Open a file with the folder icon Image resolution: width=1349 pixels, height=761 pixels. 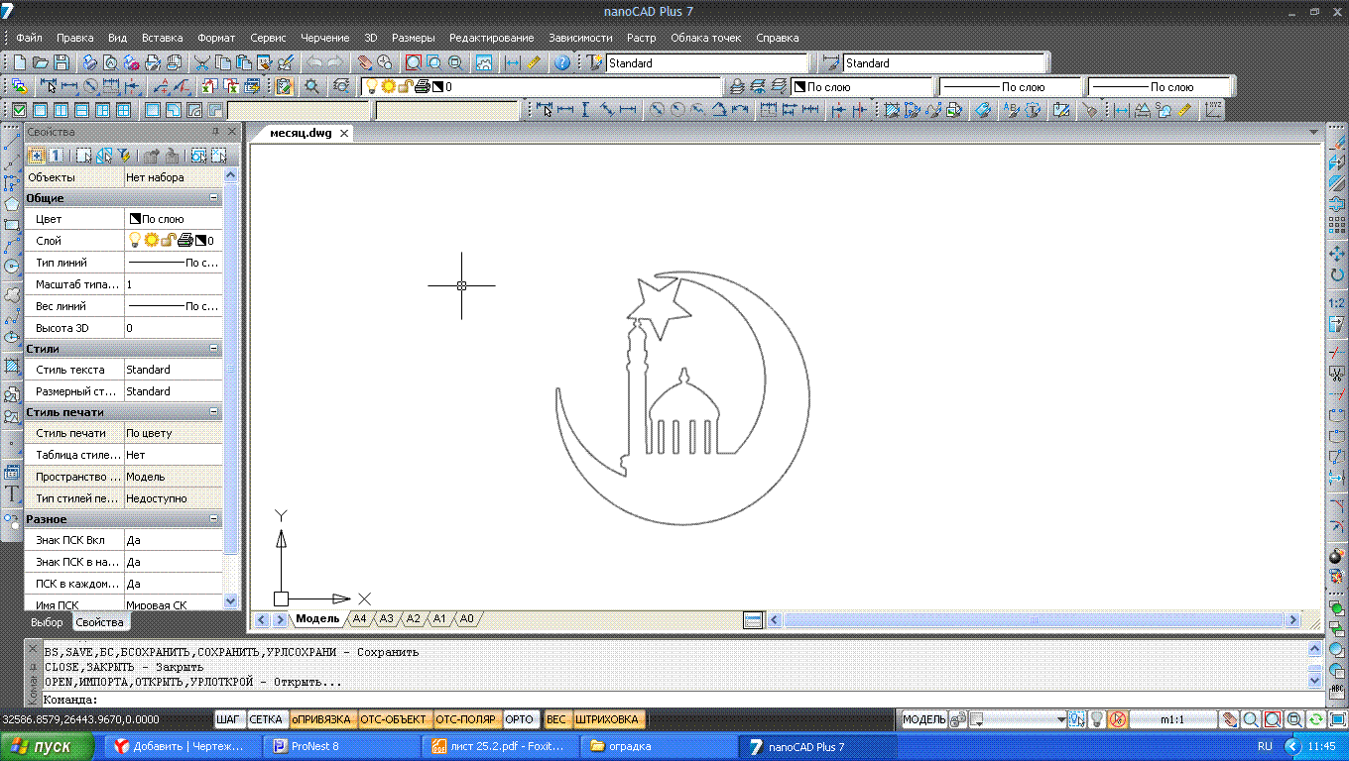click(x=41, y=61)
